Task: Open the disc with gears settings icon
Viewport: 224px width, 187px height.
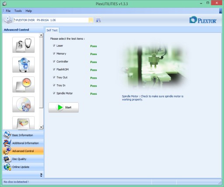Action: [24, 104]
